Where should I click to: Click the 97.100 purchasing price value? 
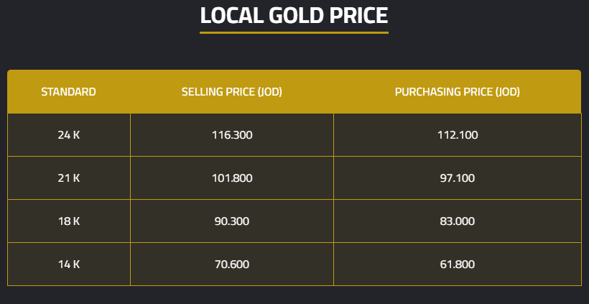(x=457, y=178)
